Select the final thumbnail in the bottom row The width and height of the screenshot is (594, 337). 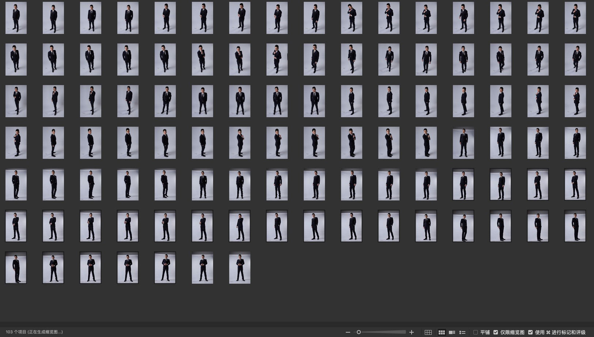(x=240, y=268)
